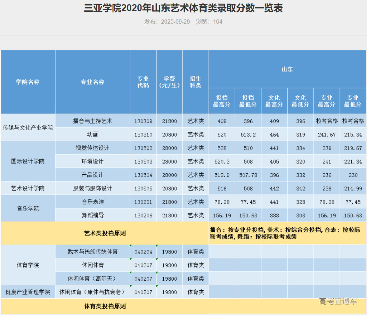Image resolution: width=367 pixels, height=315 pixels.
Task: Select the 视觉传达设计 cell
Action: [x=92, y=148]
